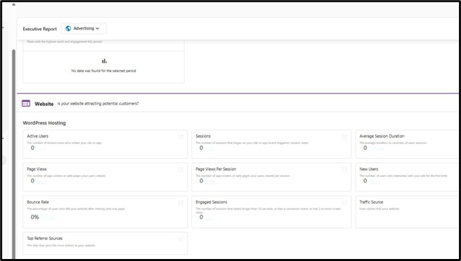Click the vertical scrollbar thumb on the left

click(x=14, y=154)
